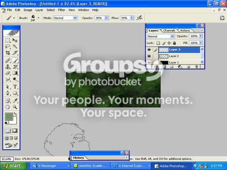This screenshot has height=170, width=227.
Task: Select the Rounded Rectangle shape tool
Action: click(15, 93)
